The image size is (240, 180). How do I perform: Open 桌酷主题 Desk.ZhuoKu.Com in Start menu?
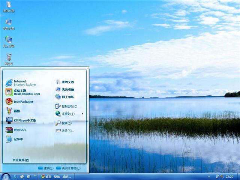[x=22, y=92]
